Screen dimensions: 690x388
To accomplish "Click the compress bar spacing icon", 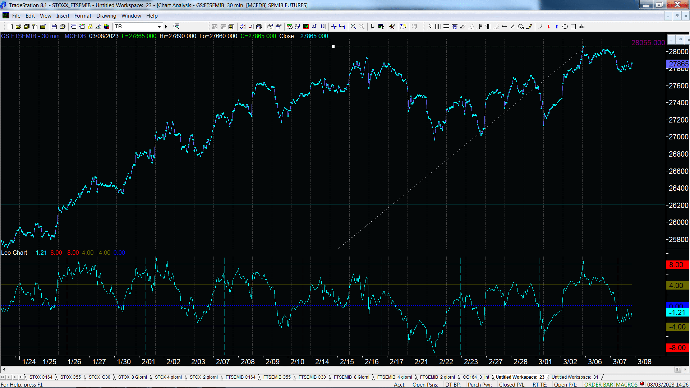I will tap(334, 27).
